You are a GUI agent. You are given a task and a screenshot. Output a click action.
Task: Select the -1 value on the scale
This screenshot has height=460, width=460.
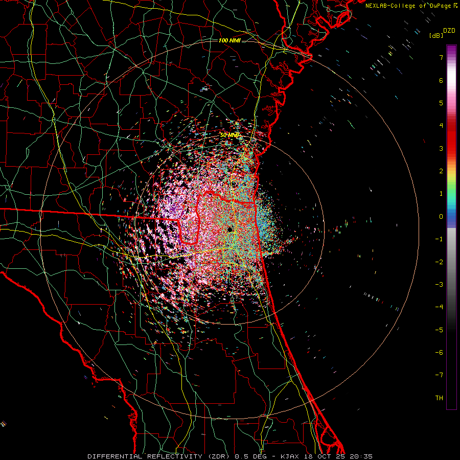point(439,239)
